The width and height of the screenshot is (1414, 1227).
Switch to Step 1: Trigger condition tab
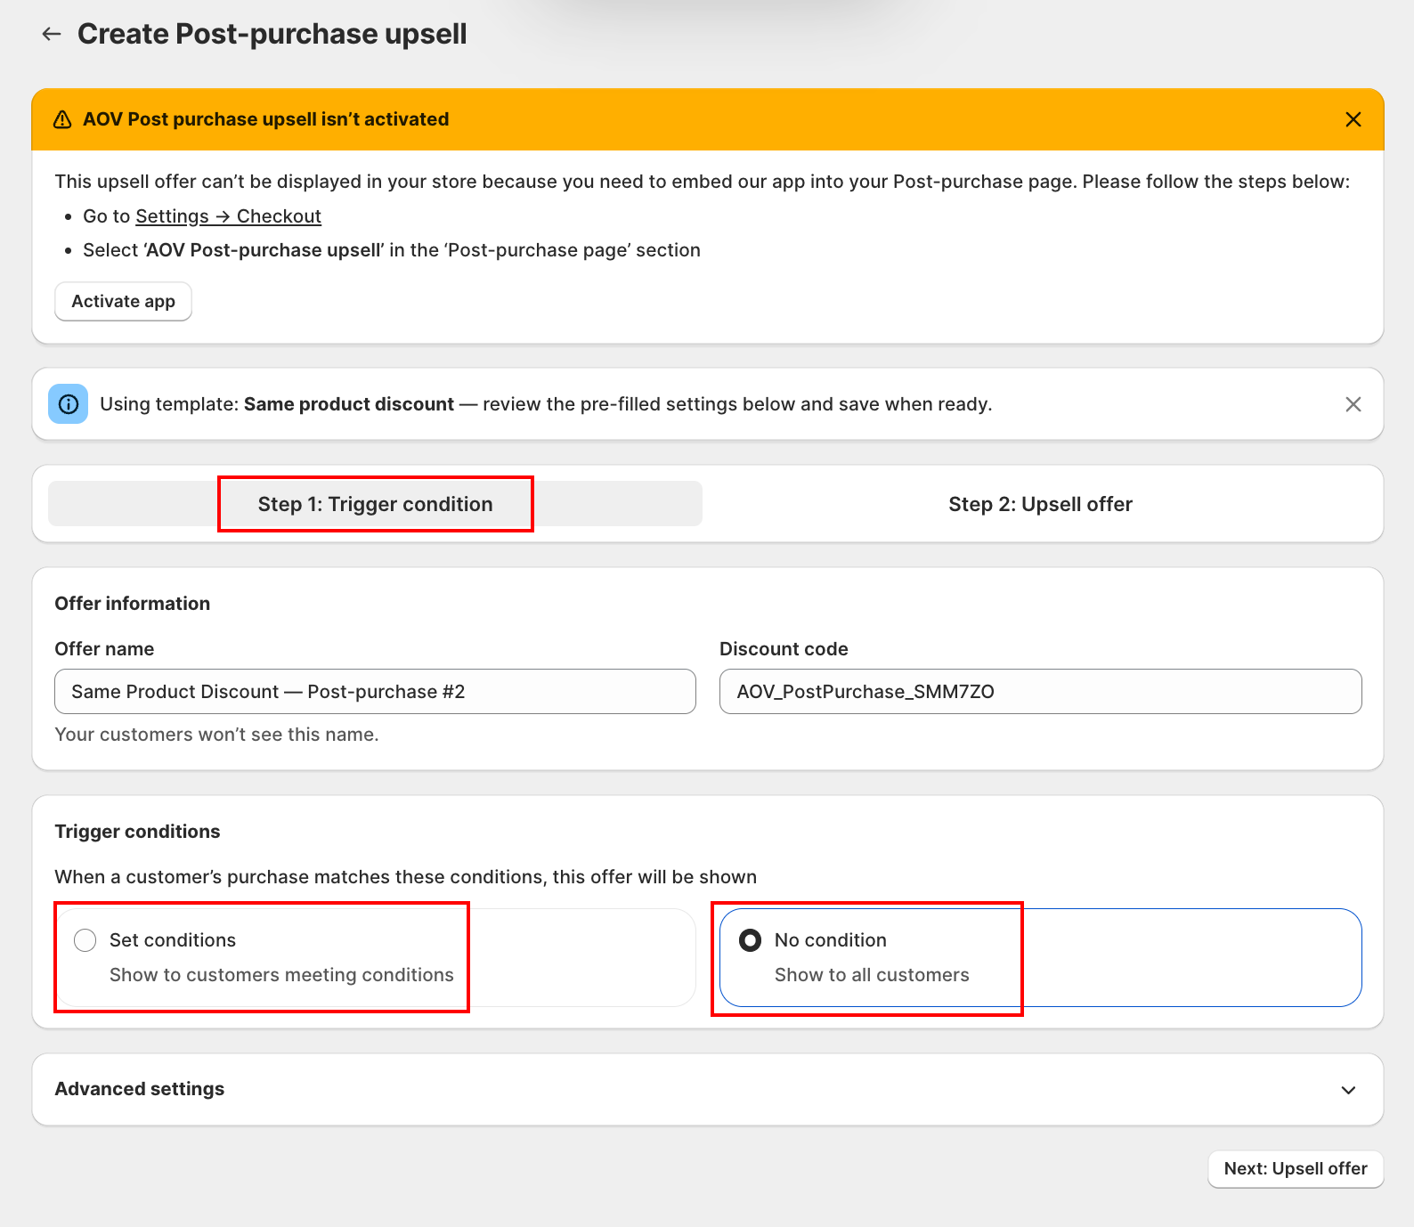[375, 504]
